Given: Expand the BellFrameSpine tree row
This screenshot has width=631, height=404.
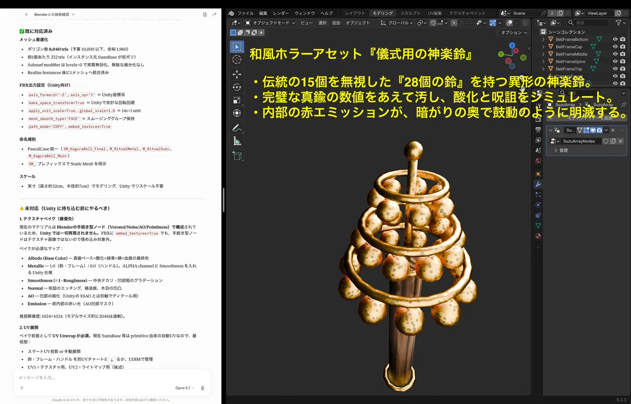Looking at the screenshot, I should click(543, 61).
